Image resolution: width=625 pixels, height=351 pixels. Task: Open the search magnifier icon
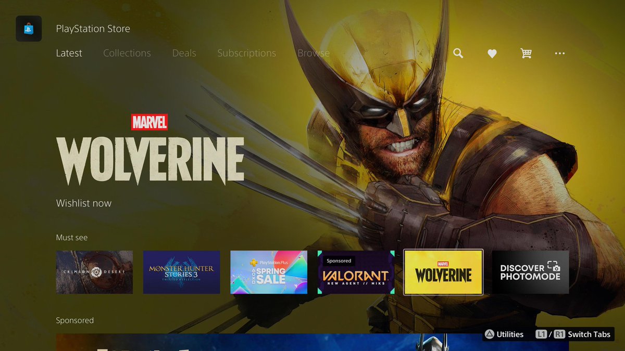[458, 53]
